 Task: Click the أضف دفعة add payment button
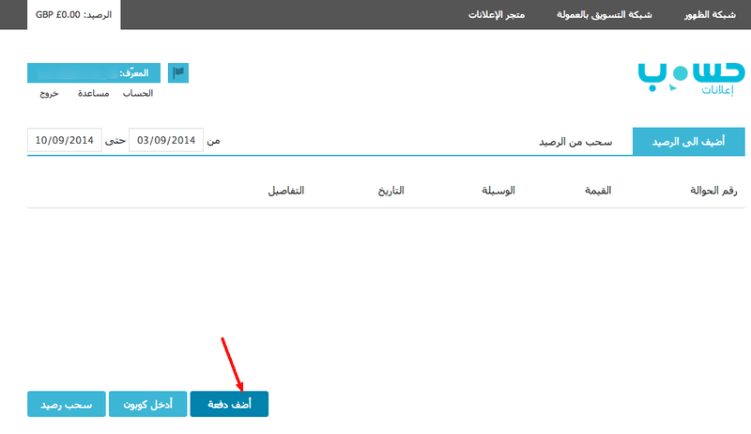click(229, 404)
